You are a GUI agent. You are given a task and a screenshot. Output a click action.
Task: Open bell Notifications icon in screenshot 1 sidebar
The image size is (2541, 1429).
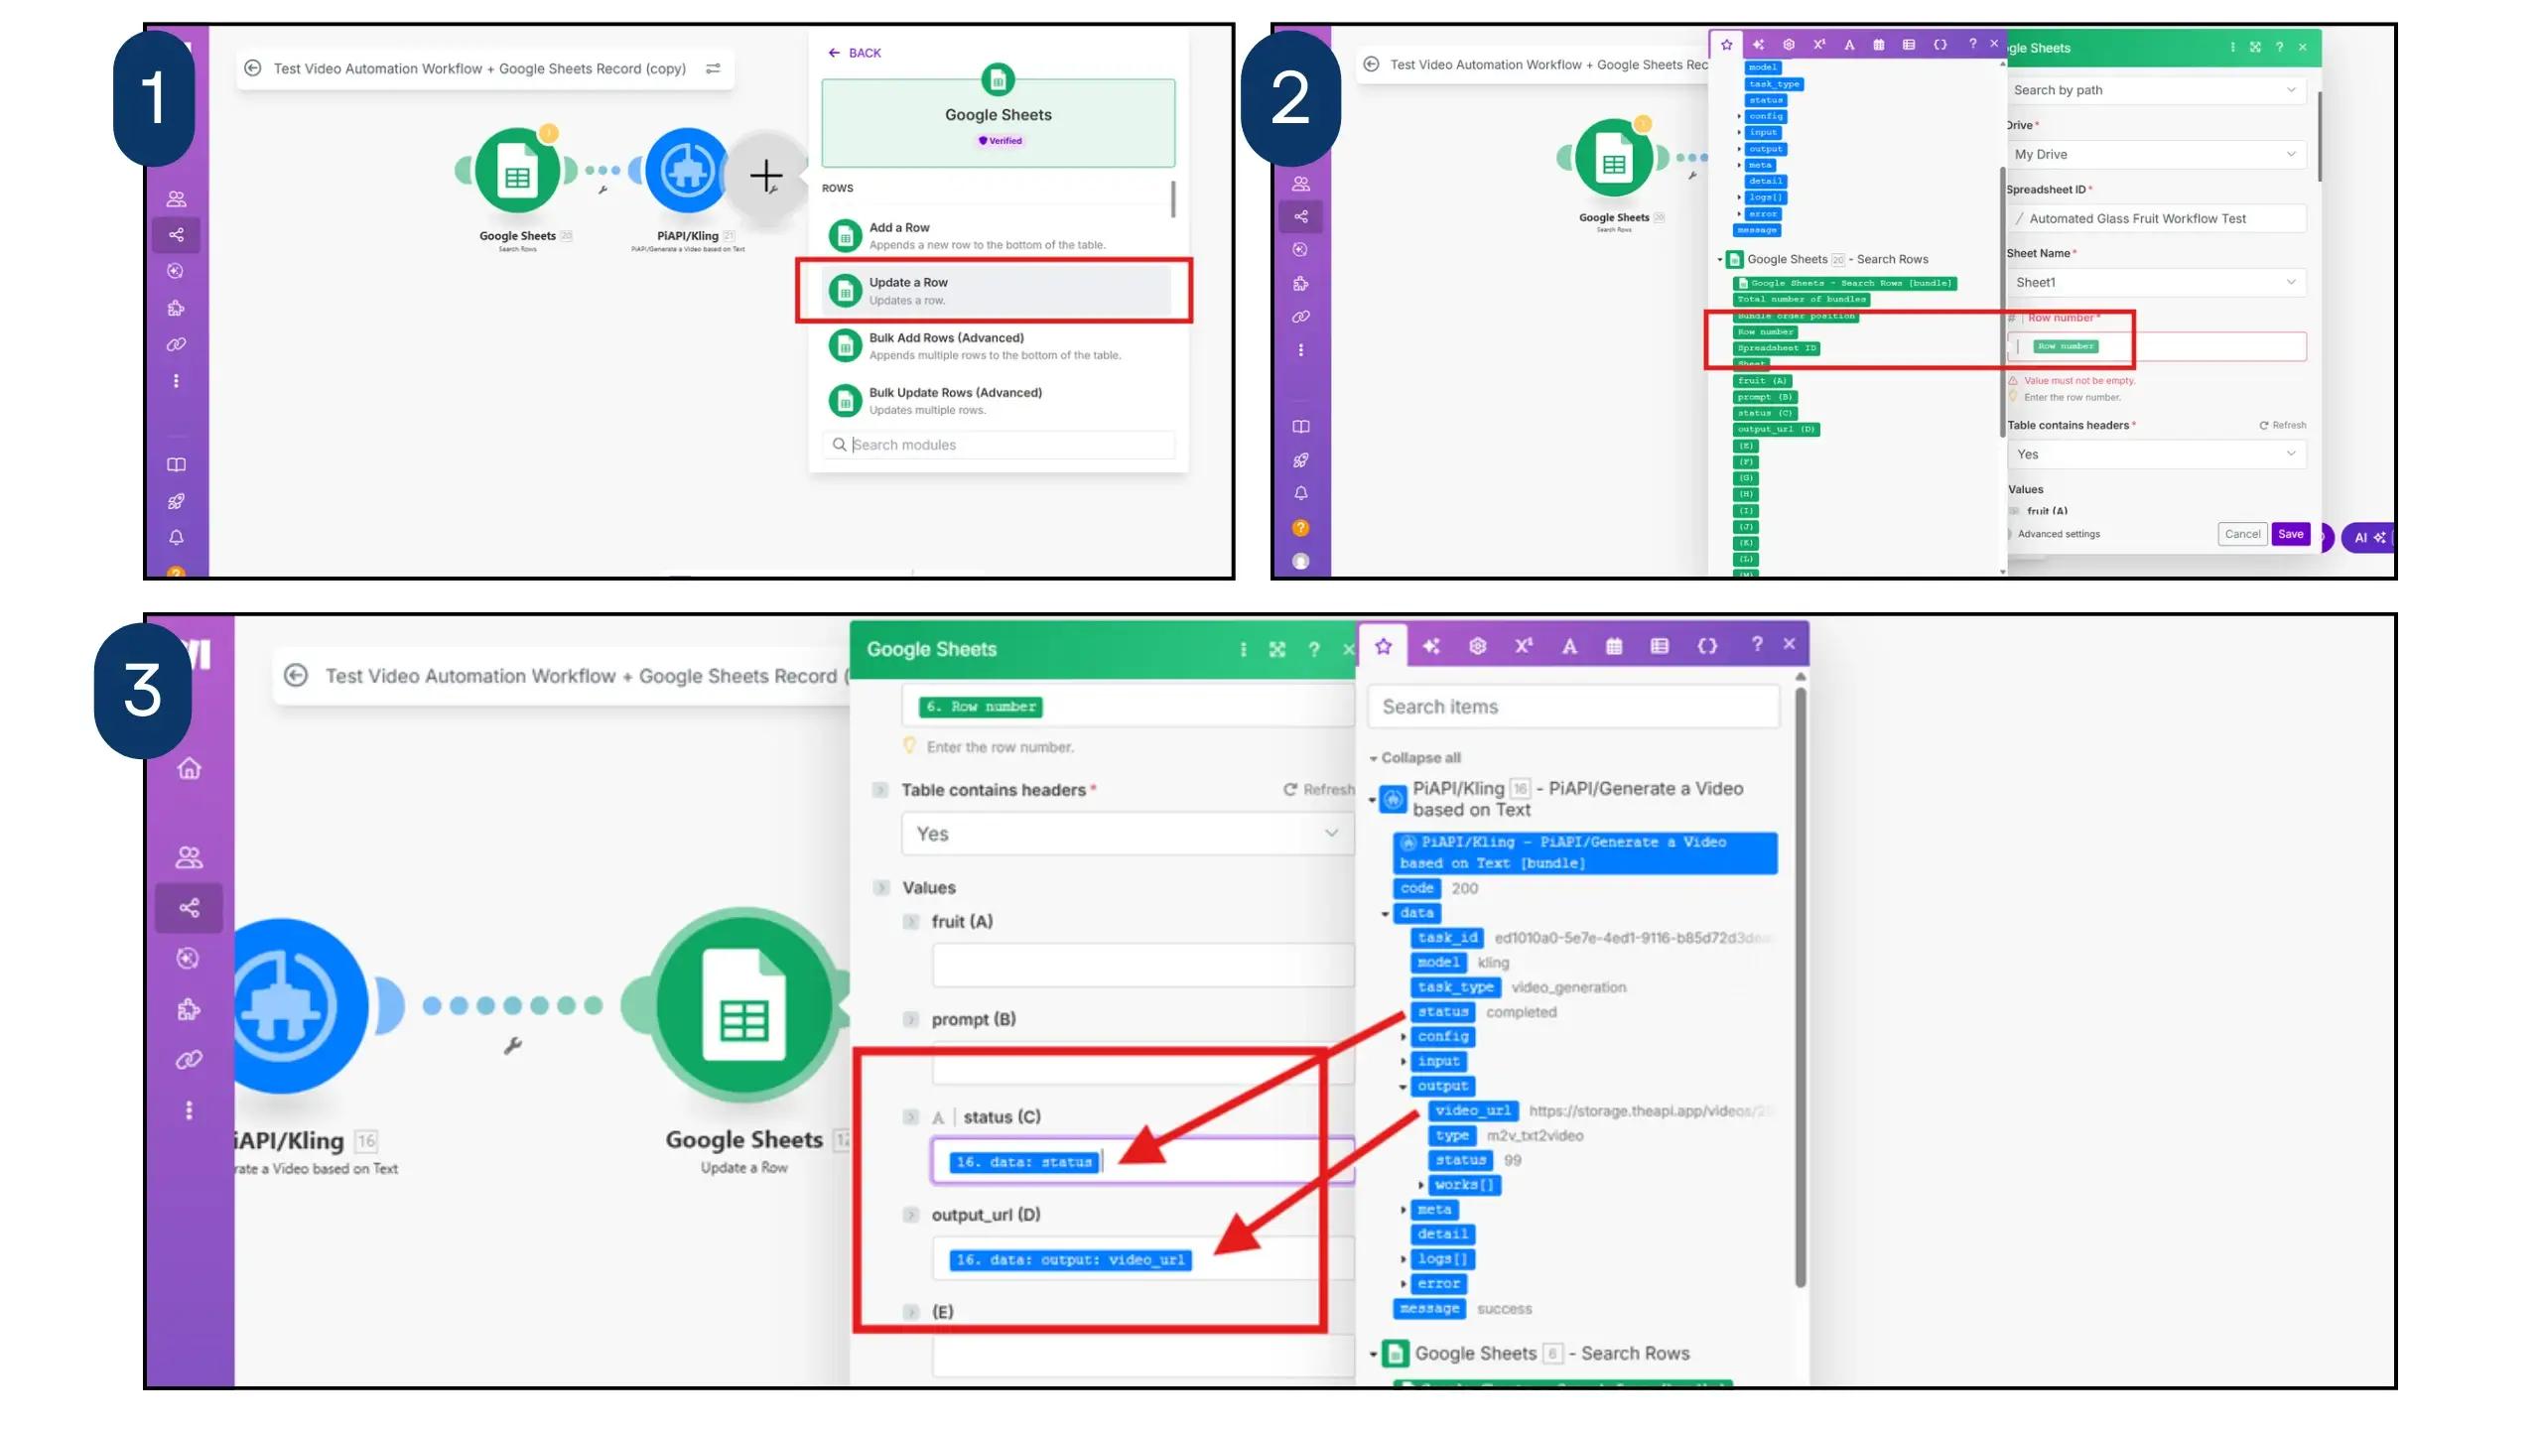tap(176, 537)
